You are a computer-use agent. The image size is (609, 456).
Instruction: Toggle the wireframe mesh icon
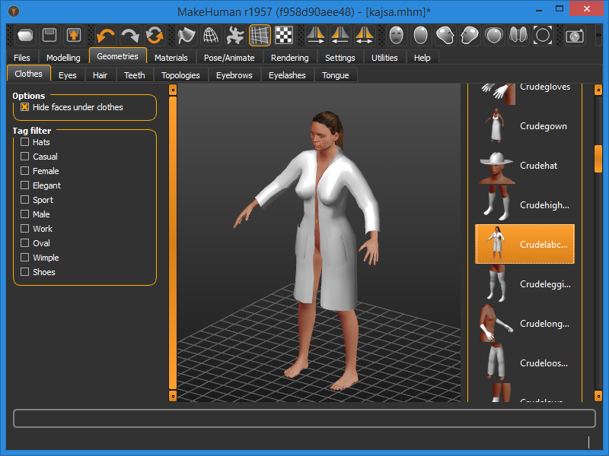[x=211, y=35]
